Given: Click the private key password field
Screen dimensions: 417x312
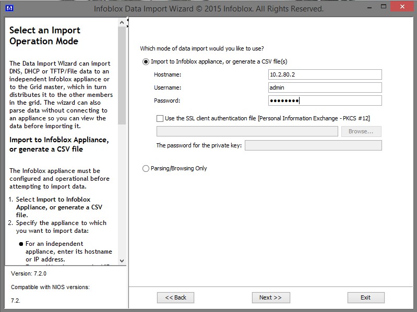Looking at the screenshot, I should 313,145.
